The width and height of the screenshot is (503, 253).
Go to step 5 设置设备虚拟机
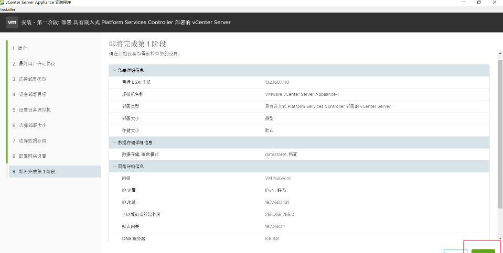pos(31,110)
